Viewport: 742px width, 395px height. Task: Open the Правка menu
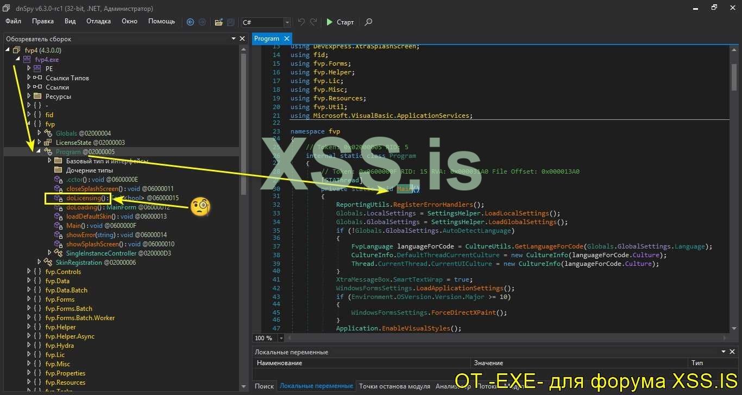[x=43, y=21]
